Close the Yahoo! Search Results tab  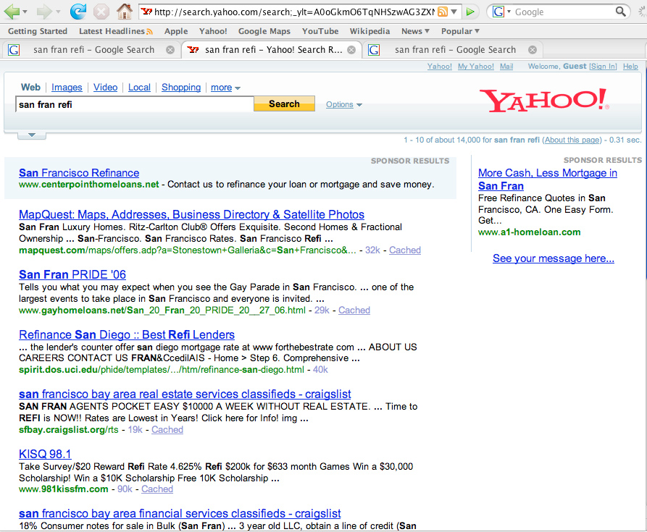tap(351, 50)
